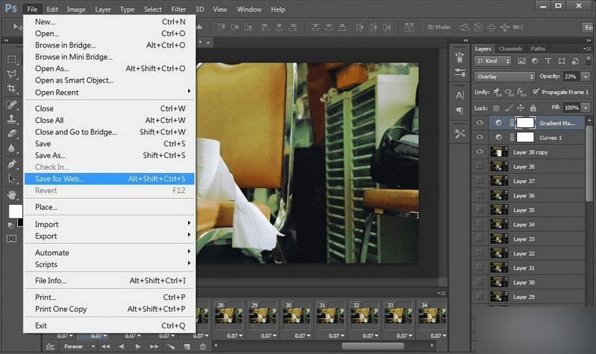Click the default colors mini swatch icon
This screenshot has height=354, width=596.
[10, 225]
